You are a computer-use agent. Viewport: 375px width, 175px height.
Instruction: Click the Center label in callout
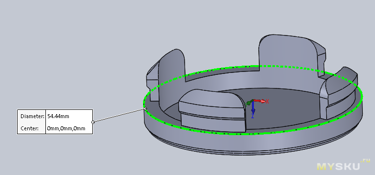29,128
